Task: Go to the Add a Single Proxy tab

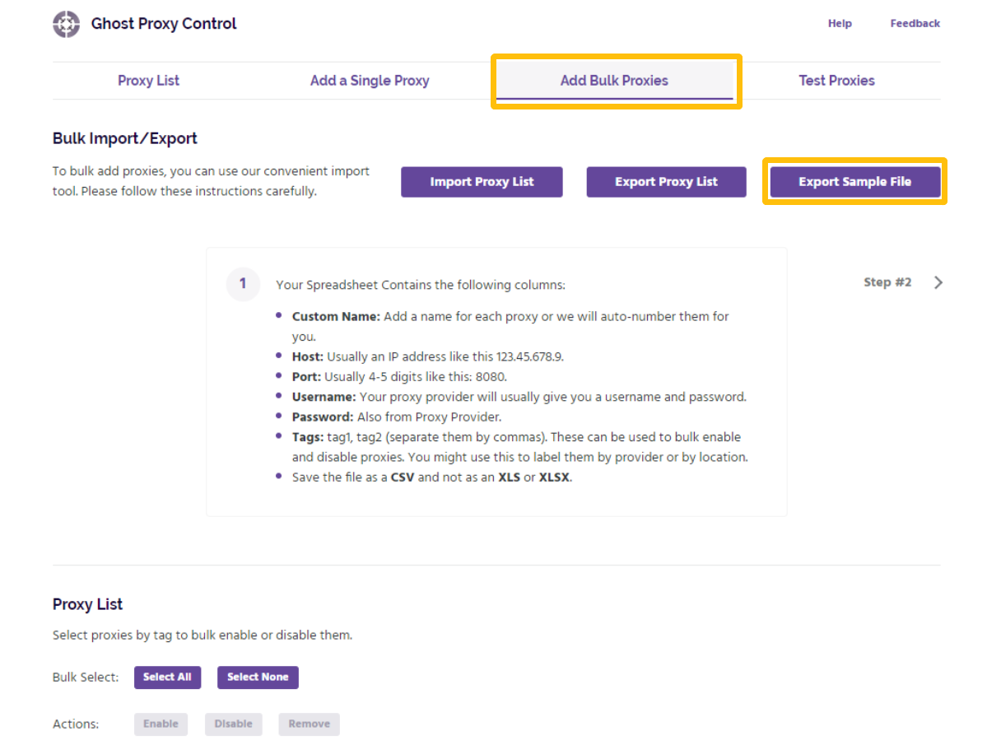Action: pyautogui.click(x=370, y=81)
